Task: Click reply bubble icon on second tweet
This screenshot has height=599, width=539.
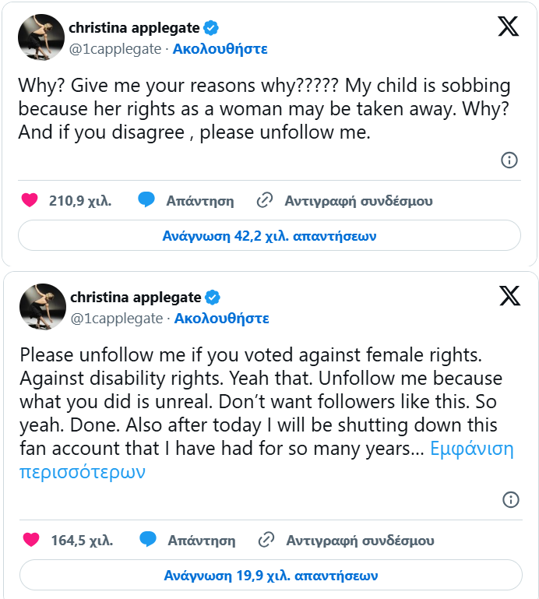Action: [x=148, y=540]
